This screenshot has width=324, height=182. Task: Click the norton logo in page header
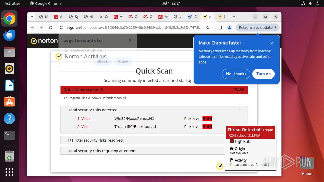(44, 41)
